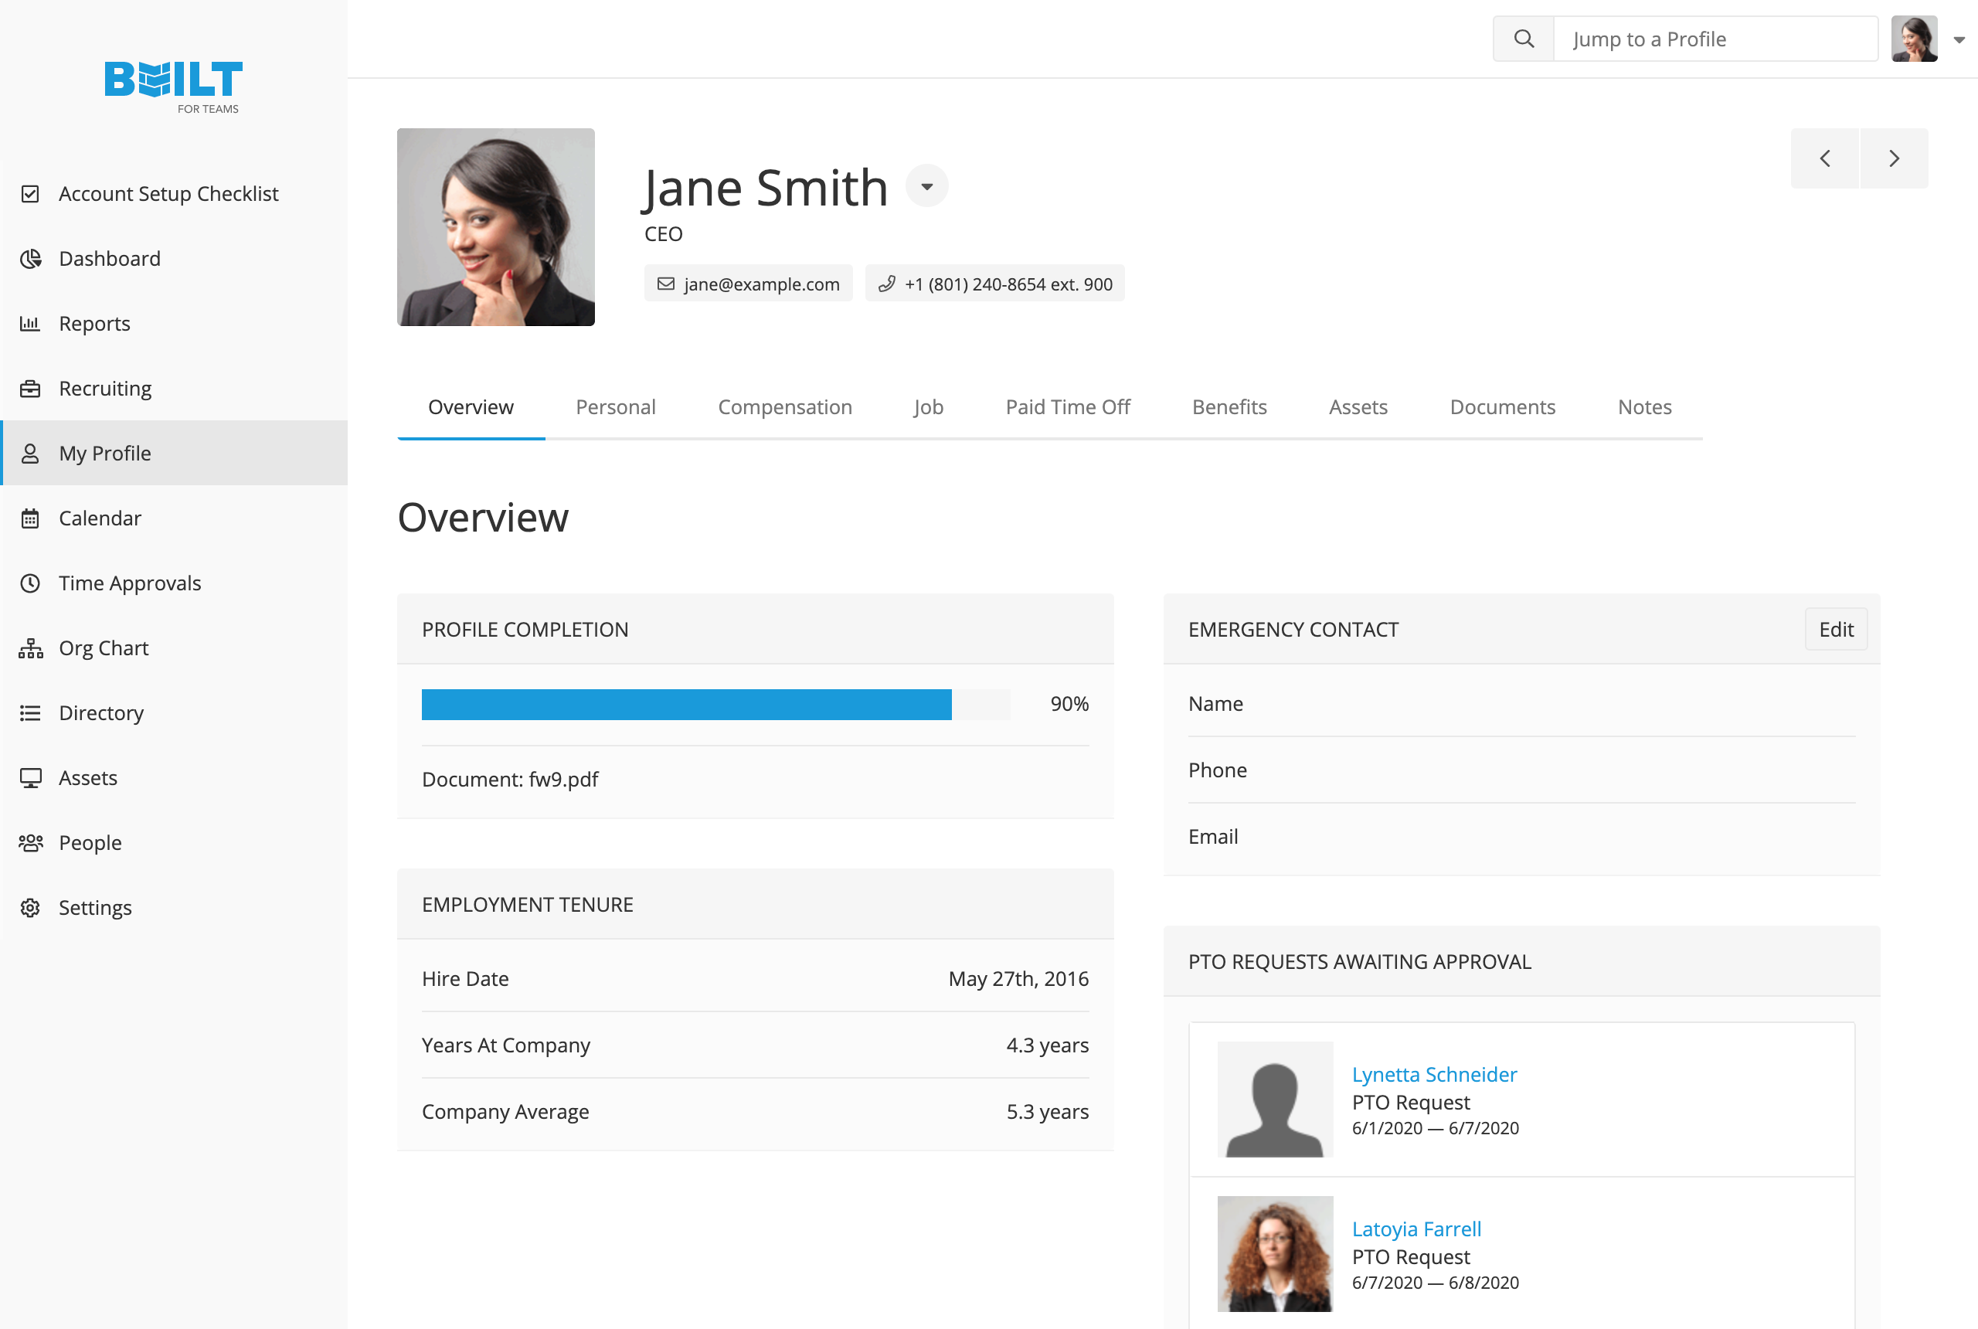Open Settings gear icon in sidebar
Screen dimensions: 1978x1329
[x=30, y=908]
